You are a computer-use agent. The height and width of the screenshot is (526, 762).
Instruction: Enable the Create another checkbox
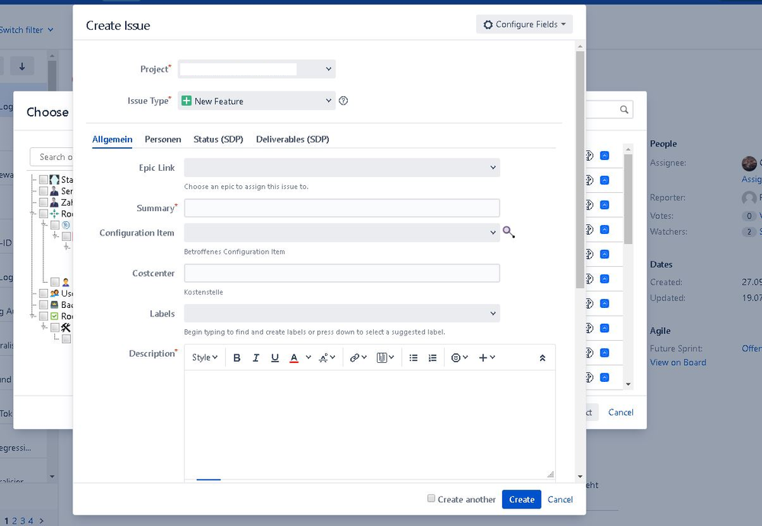(x=431, y=499)
